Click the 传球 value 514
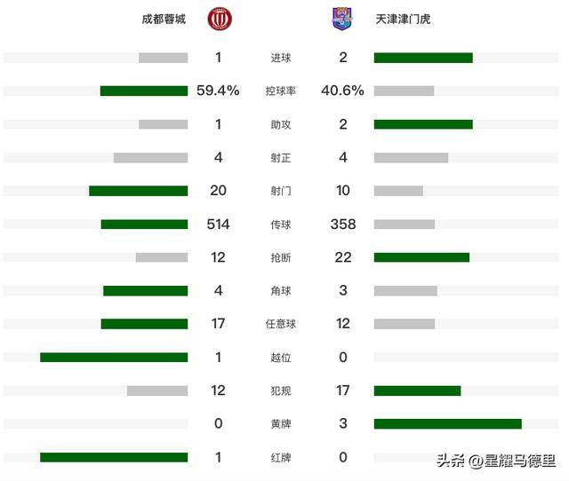The image size is (569, 481). [x=218, y=225]
